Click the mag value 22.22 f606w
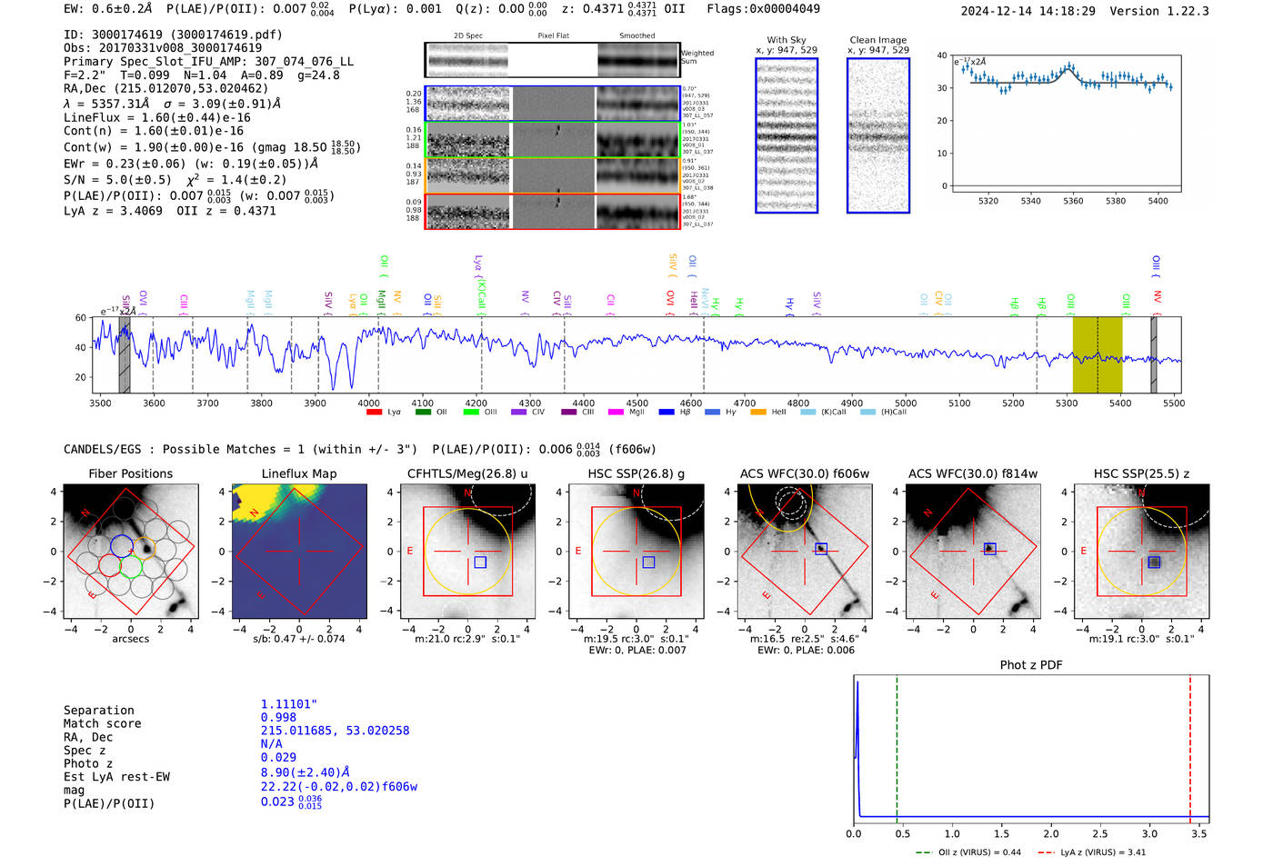This screenshot has width=1273, height=866. (339, 786)
